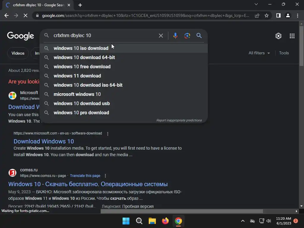
Task: Expand the All filters dropdown
Action: 259,53
